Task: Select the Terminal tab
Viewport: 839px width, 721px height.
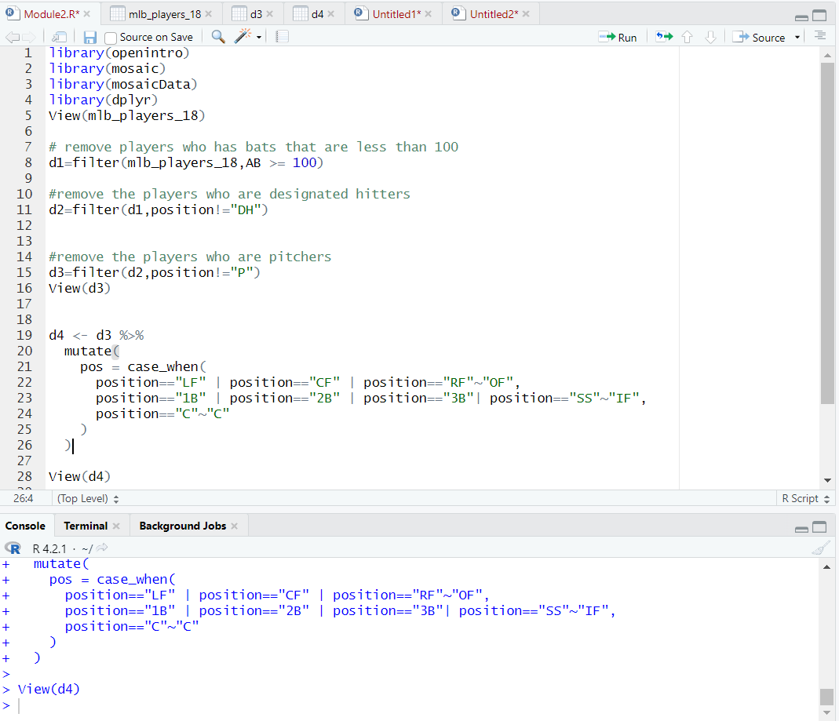Action: pyautogui.click(x=86, y=526)
